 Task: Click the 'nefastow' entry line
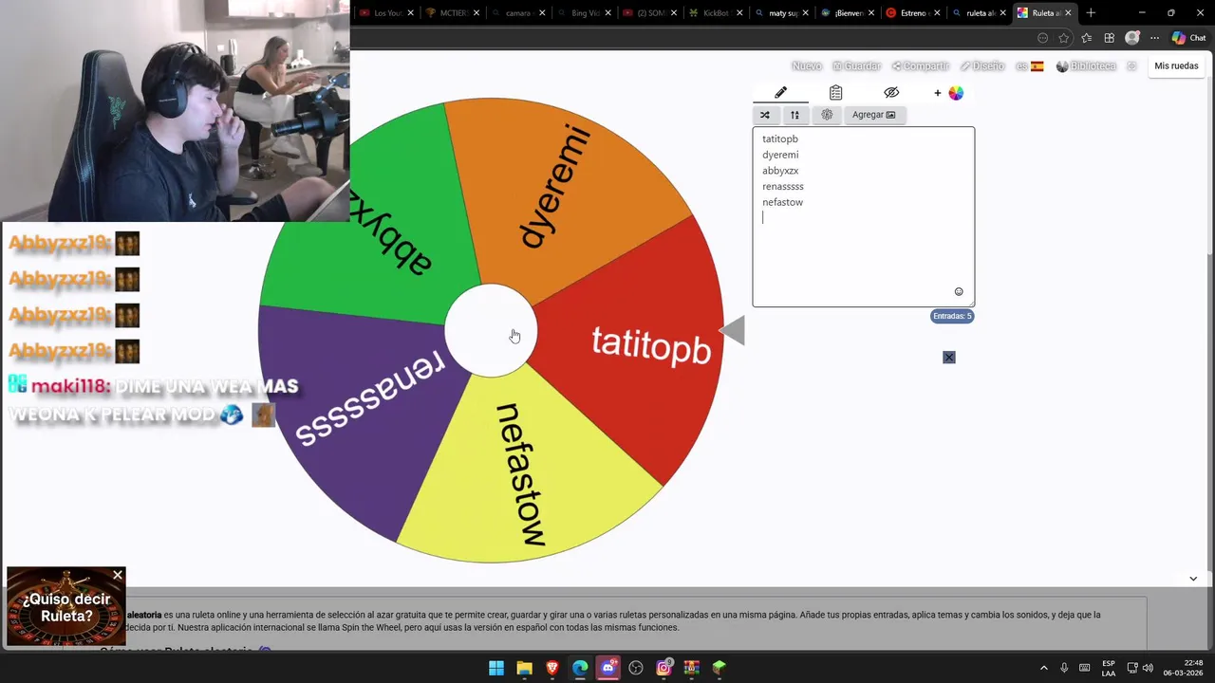[782, 202]
